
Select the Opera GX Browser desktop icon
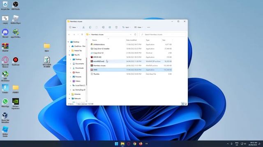5,62
